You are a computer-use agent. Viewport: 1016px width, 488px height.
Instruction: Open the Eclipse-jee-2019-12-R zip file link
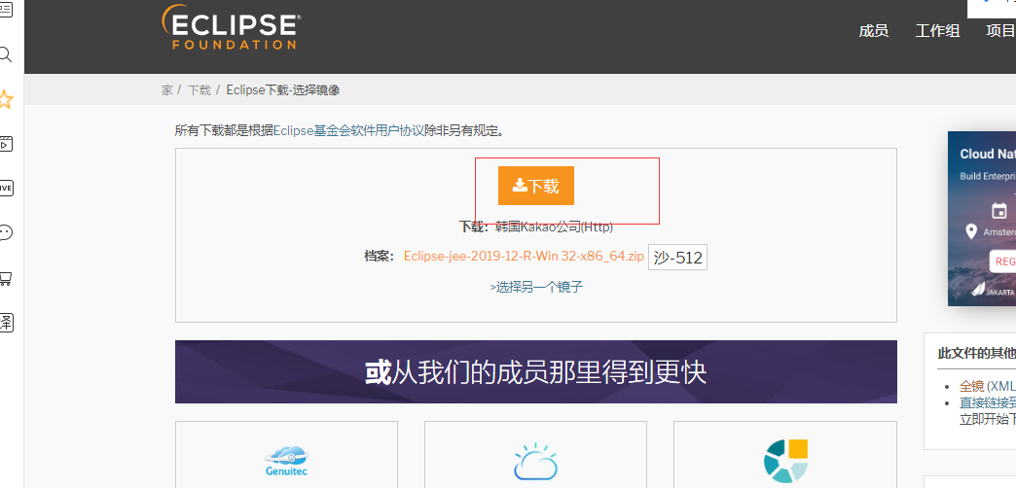click(524, 256)
